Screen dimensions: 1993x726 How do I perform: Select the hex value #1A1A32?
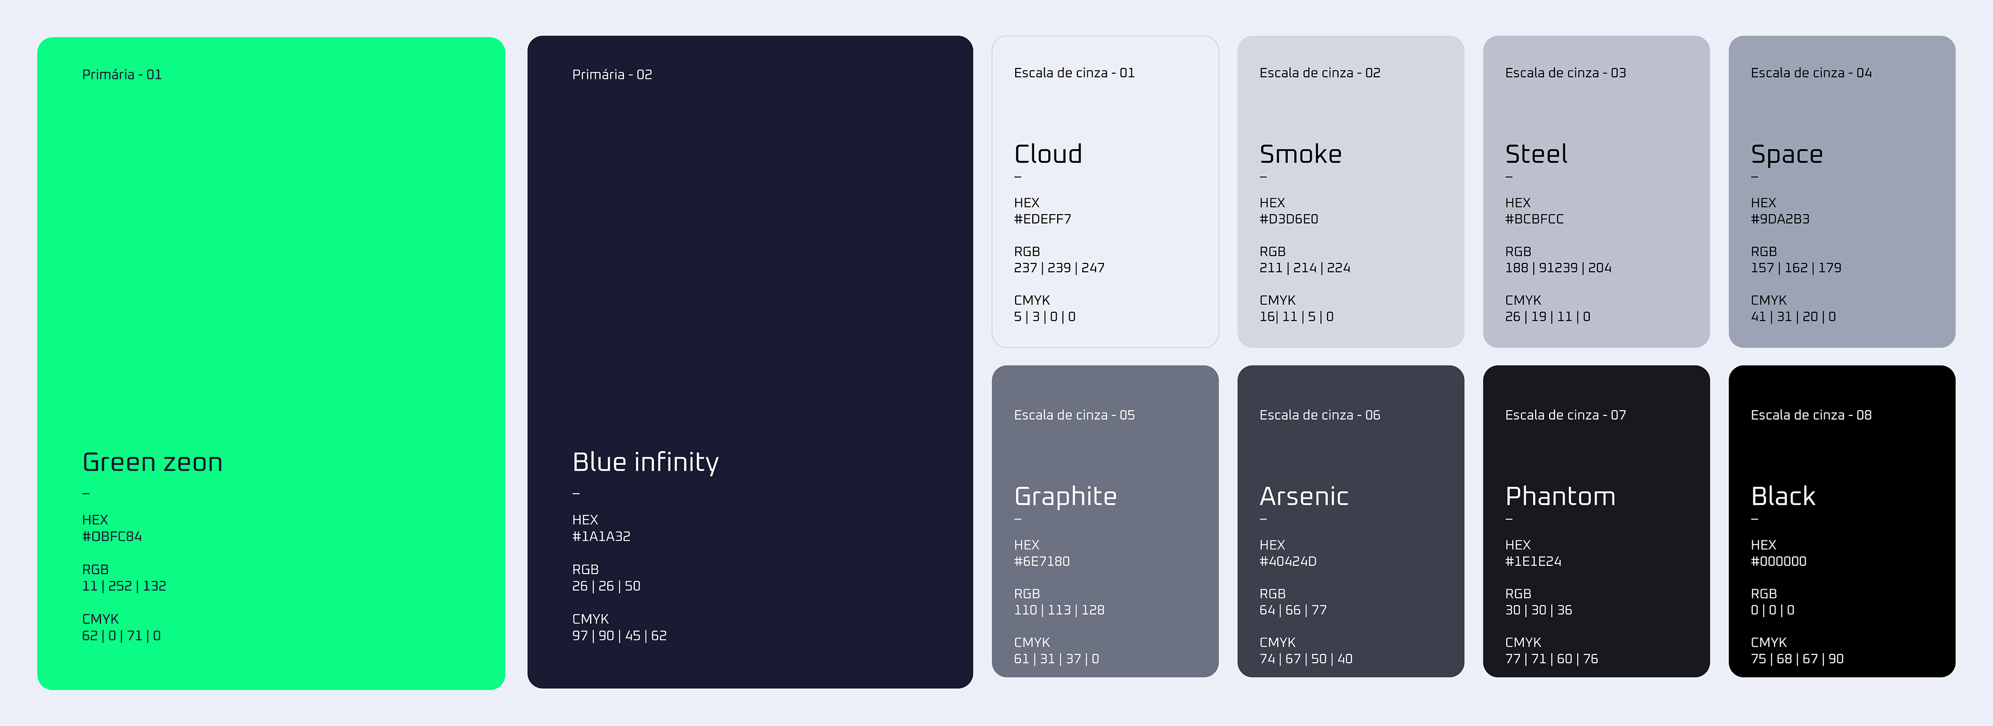pyautogui.click(x=601, y=537)
